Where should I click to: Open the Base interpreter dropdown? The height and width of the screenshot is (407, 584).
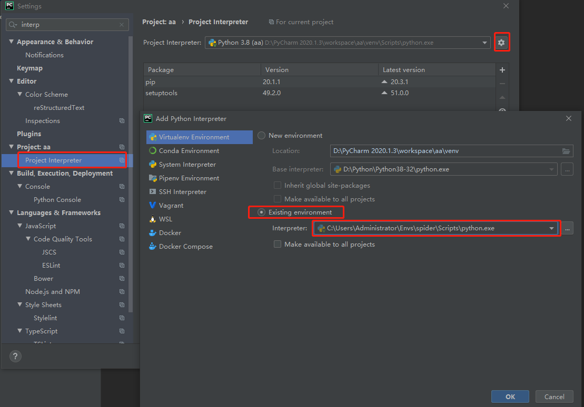(551, 169)
